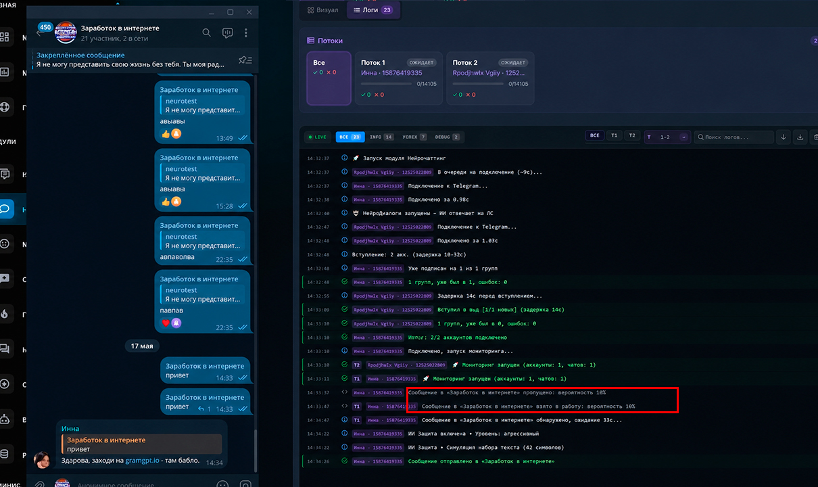Click the thumbs-up reaction on the 13:49 message
This screenshot has width=818, height=487.
(166, 134)
